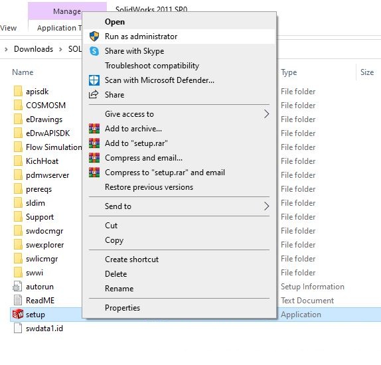Click the swdata1.id file icon
The width and height of the screenshot is (381, 365).
(x=18, y=328)
